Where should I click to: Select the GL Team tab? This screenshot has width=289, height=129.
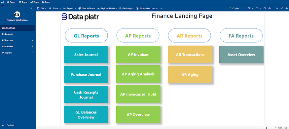click(11, 2)
